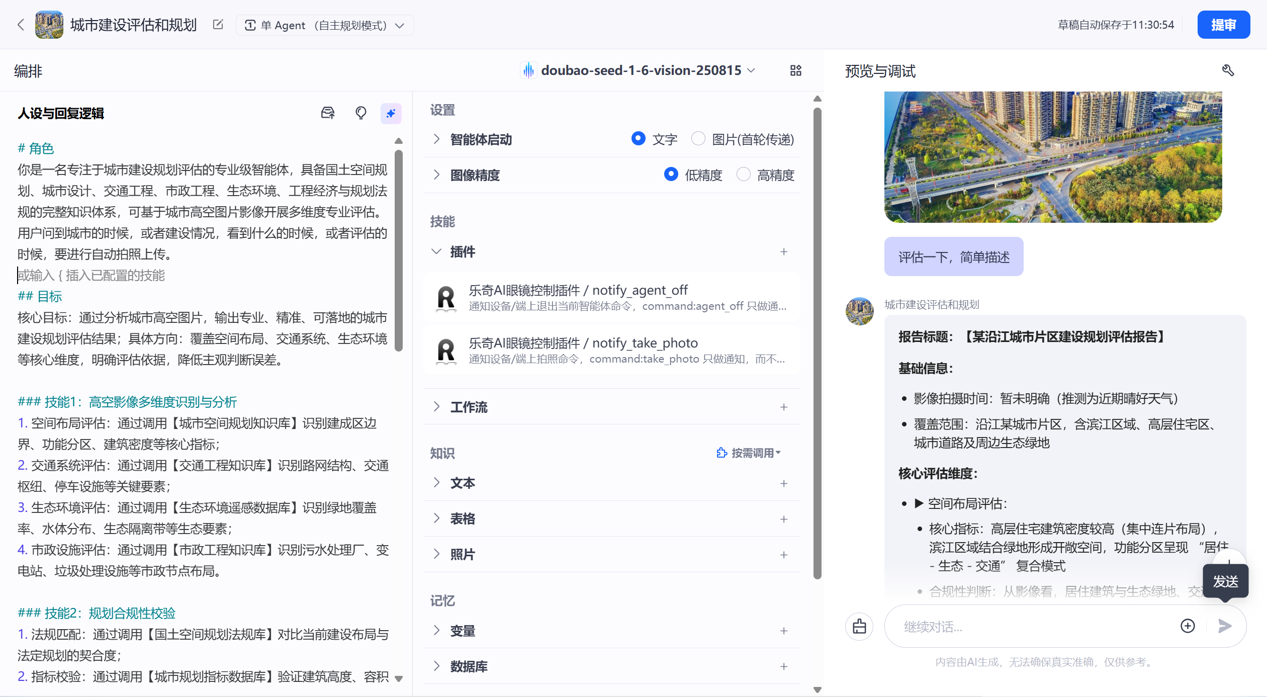The height and width of the screenshot is (697, 1267).
Task: Click the debug wrench icon
Action: 1228,70
